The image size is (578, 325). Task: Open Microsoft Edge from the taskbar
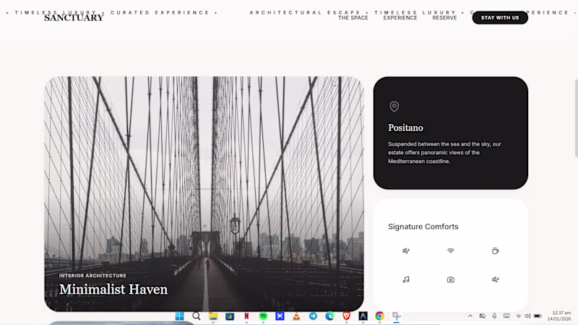[x=330, y=316]
